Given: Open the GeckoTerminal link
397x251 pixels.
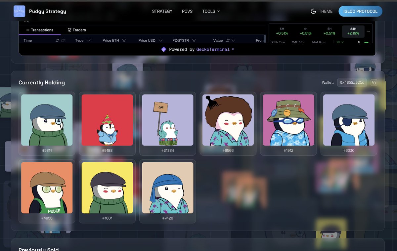Looking at the screenshot, I should pos(215,49).
